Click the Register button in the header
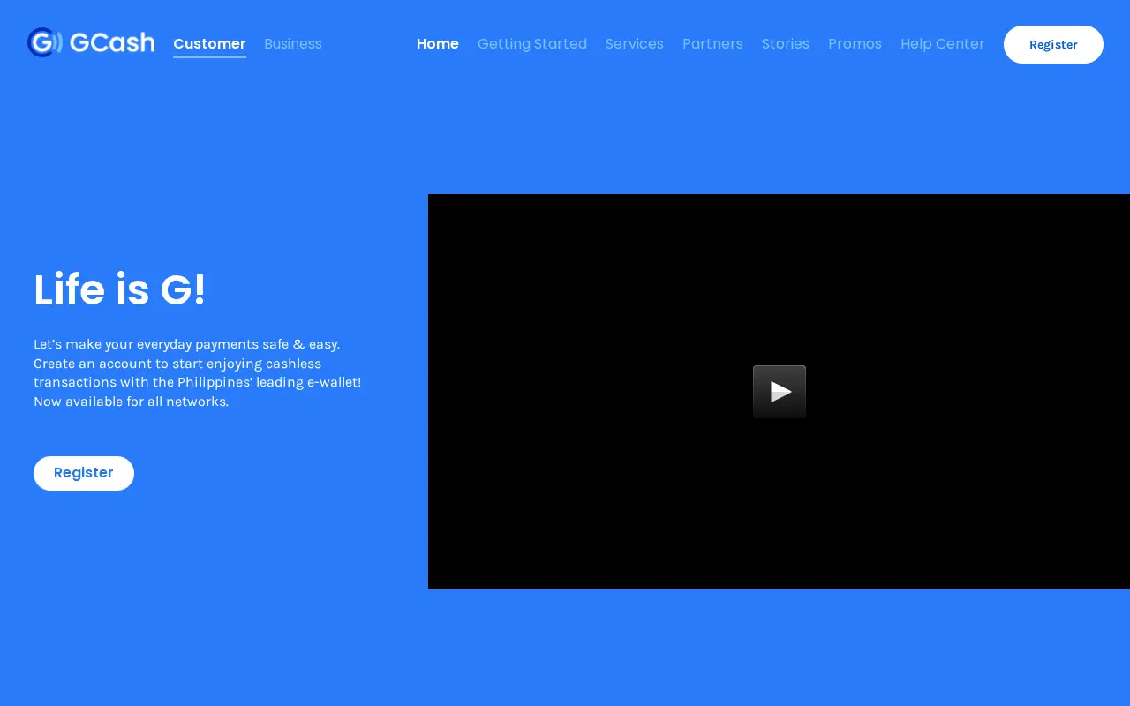This screenshot has width=1130, height=706. coord(1053,44)
